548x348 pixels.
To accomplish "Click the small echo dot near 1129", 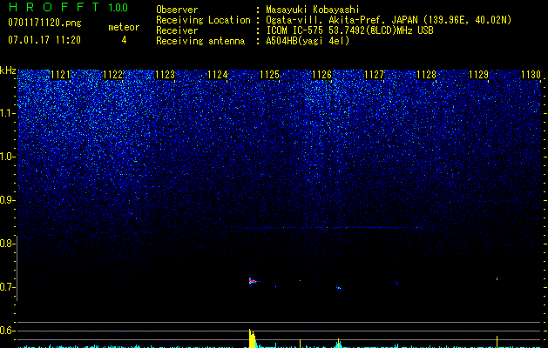I will click(497, 278).
